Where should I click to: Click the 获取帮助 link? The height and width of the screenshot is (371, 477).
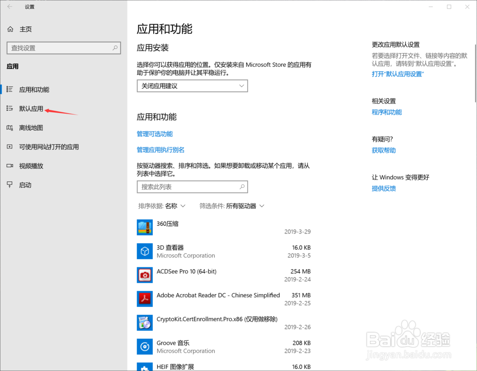(384, 150)
